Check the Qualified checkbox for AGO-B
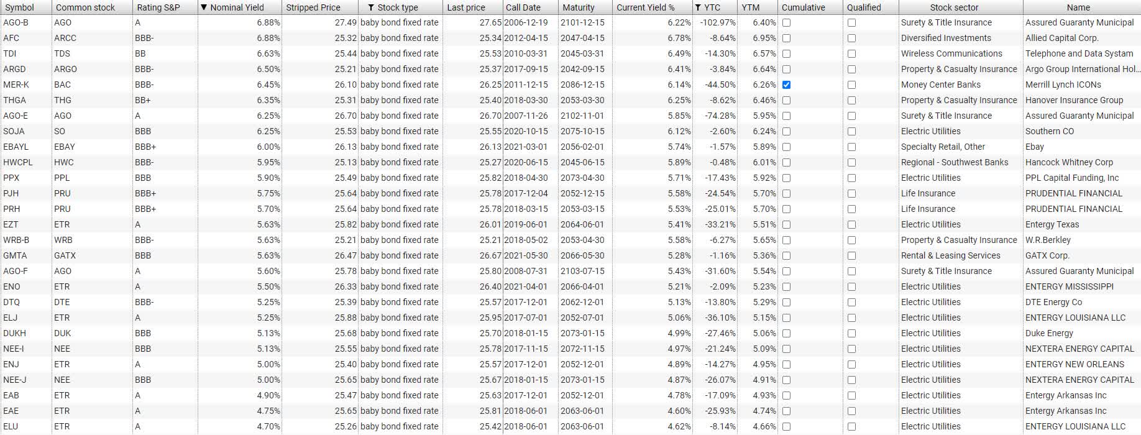Viewport: 1141px width, 435px height. [851, 22]
